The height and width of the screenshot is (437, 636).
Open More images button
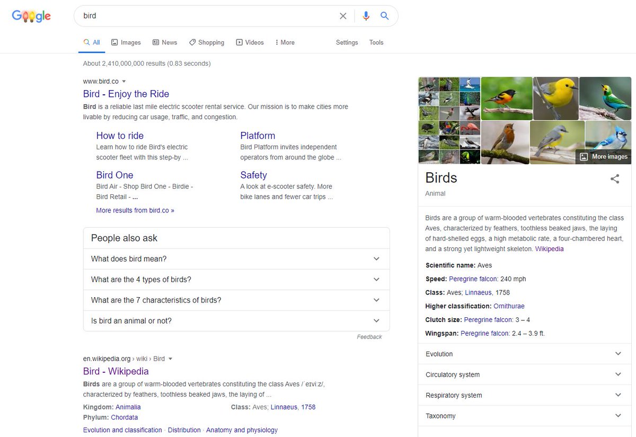pos(604,157)
